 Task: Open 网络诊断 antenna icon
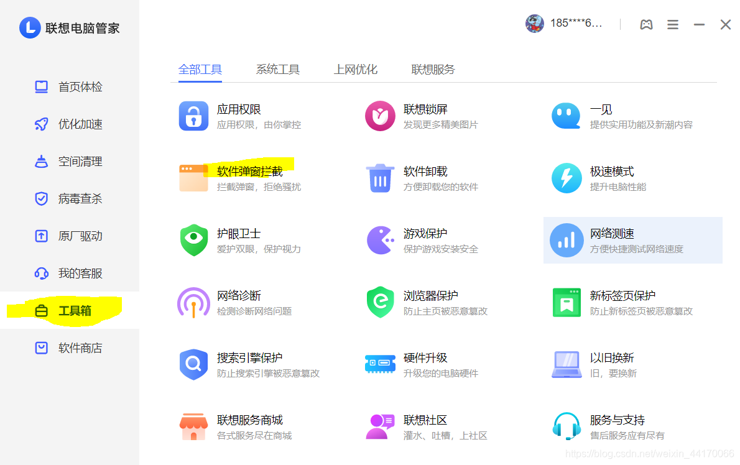tap(193, 302)
